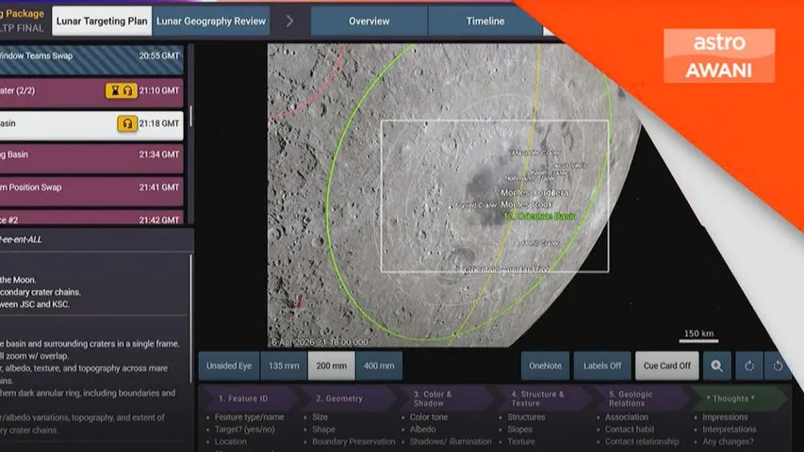Expand tabs with the chevron arrow

[x=290, y=21]
